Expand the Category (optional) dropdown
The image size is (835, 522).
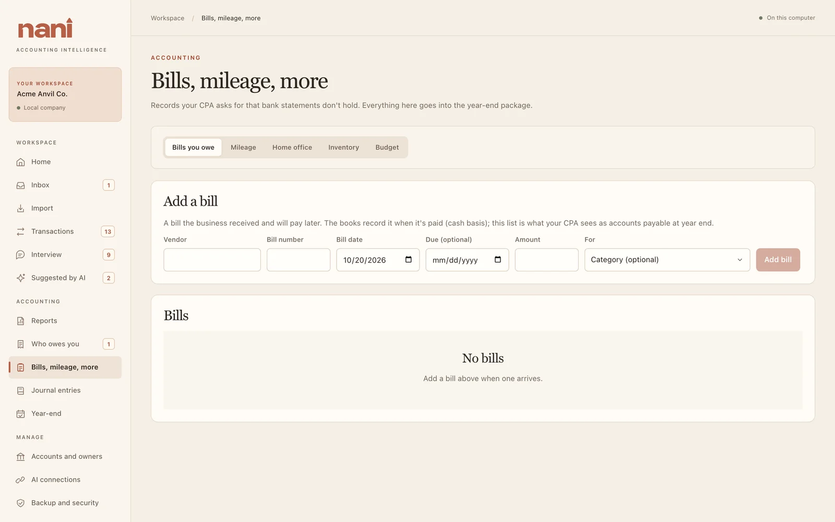(x=667, y=260)
